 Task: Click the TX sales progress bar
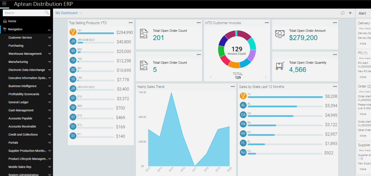(x=285, y=97)
